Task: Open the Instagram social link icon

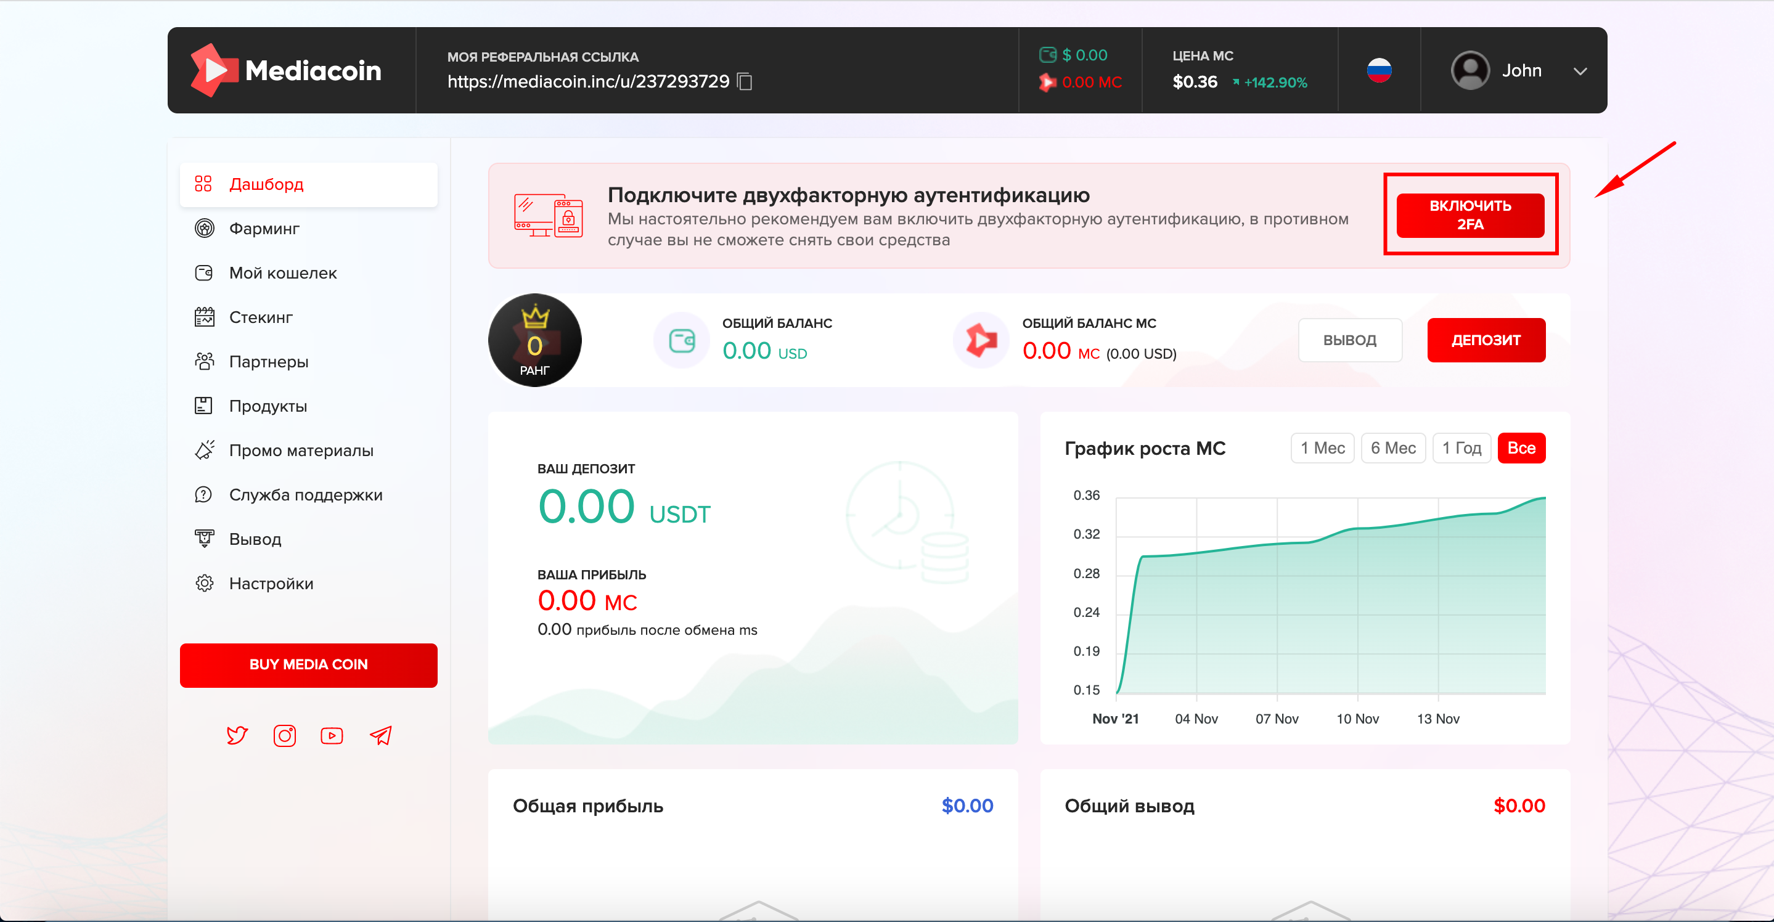Action: (x=284, y=735)
